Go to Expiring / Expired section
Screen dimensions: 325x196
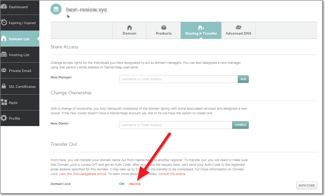point(20,23)
